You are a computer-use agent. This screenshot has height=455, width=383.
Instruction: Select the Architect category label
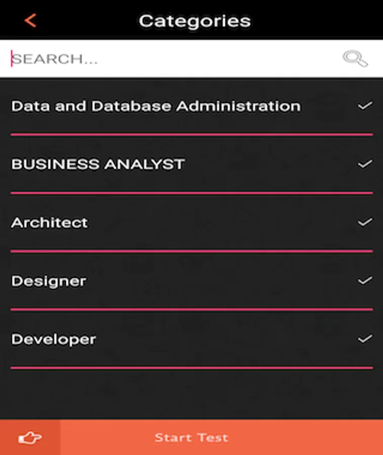pos(50,222)
